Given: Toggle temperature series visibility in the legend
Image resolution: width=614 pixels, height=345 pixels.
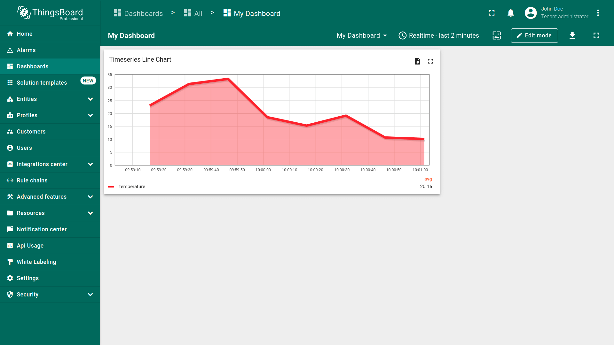Looking at the screenshot, I should pos(132,187).
